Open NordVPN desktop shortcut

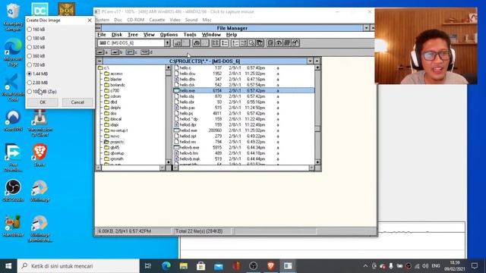13,121
